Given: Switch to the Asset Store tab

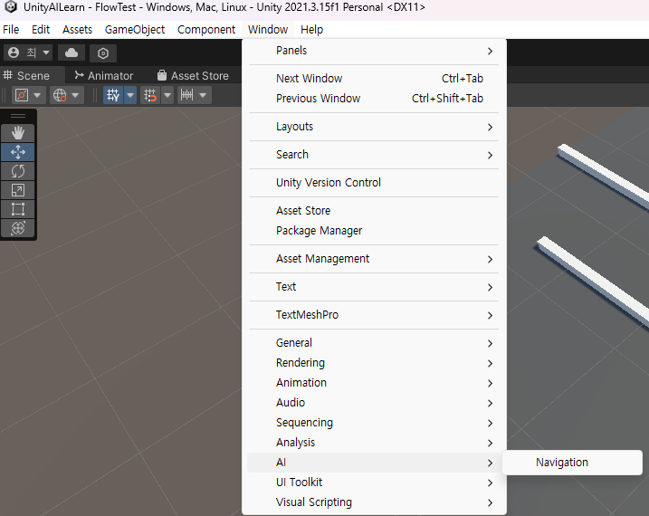Looking at the screenshot, I should 193,76.
